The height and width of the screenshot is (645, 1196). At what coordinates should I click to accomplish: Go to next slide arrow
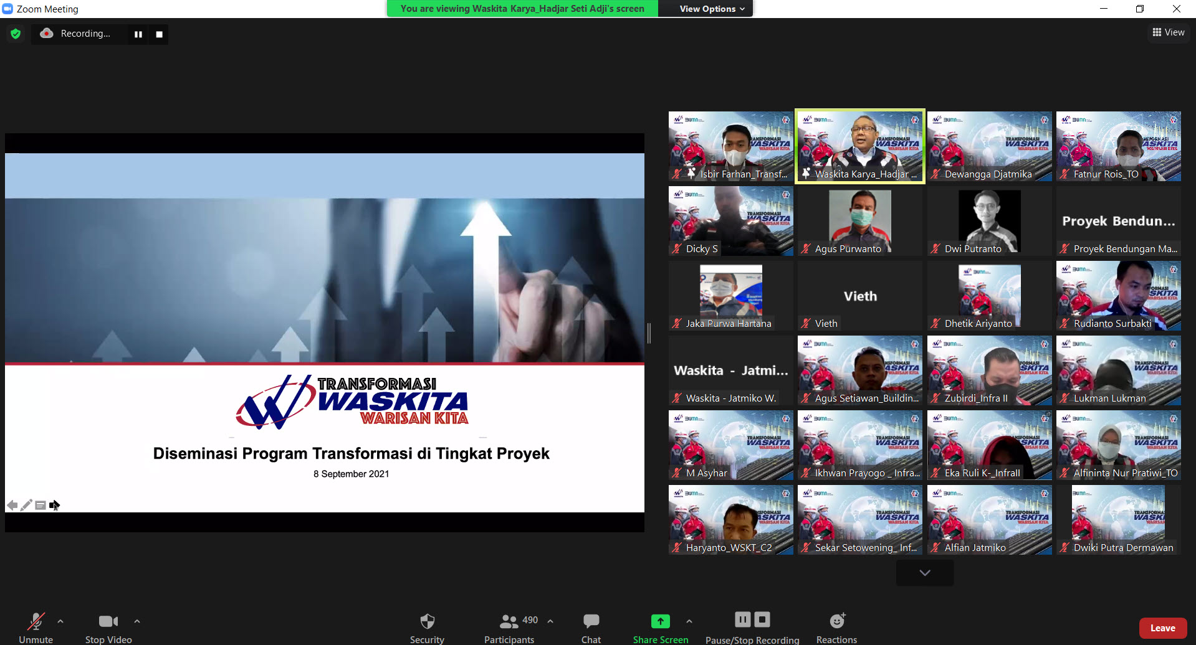click(x=54, y=505)
